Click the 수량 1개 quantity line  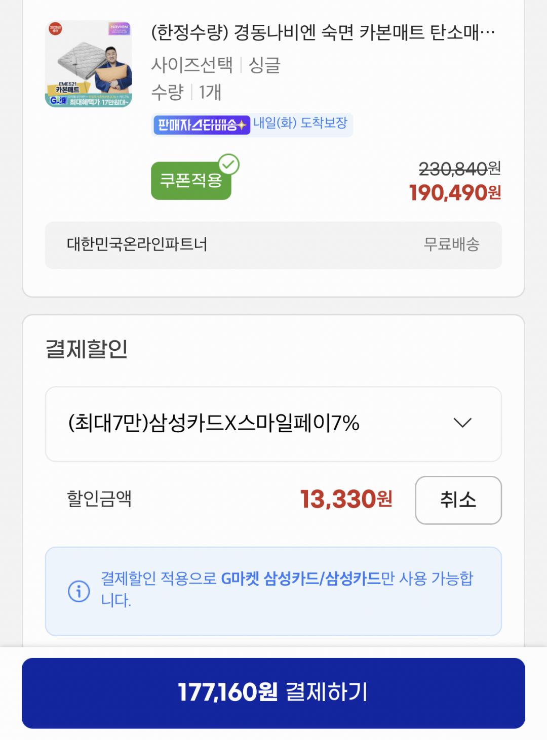click(186, 92)
